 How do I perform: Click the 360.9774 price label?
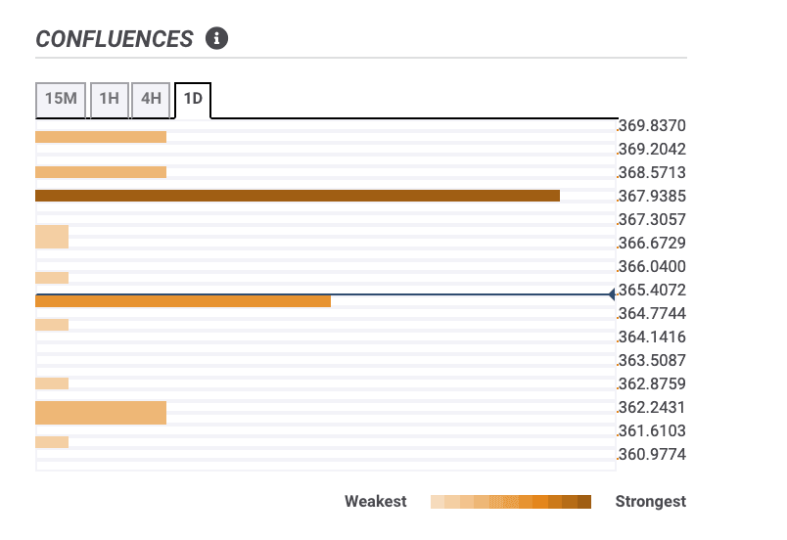coord(652,455)
